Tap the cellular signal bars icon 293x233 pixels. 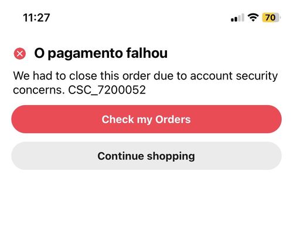tap(237, 18)
